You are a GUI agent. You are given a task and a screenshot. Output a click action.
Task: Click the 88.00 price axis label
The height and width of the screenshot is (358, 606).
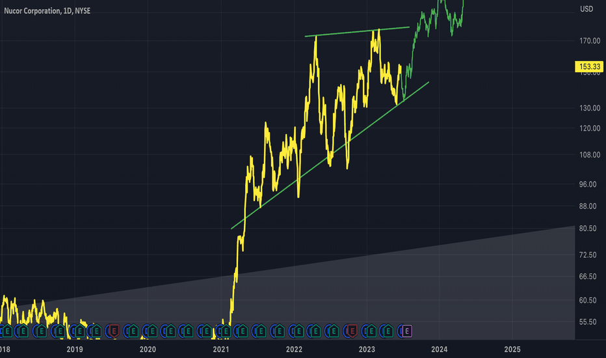pos(588,206)
